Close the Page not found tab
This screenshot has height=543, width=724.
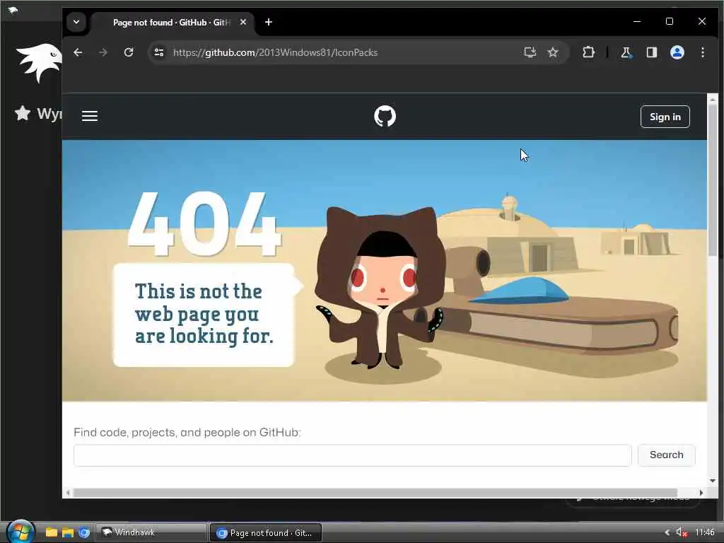(x=243, y=22)
